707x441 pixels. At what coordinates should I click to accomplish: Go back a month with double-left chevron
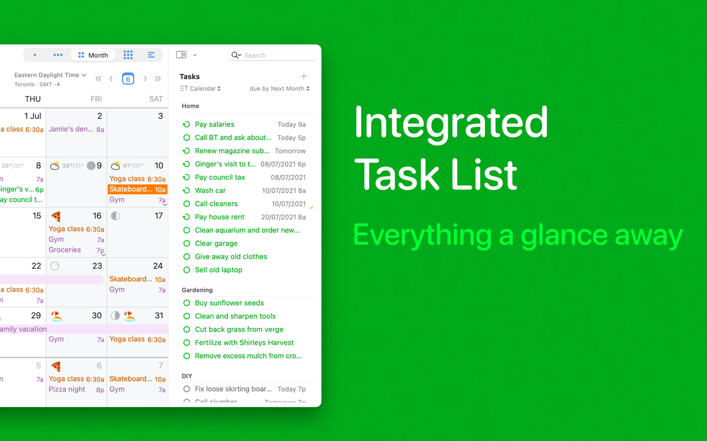click(98, 78)
